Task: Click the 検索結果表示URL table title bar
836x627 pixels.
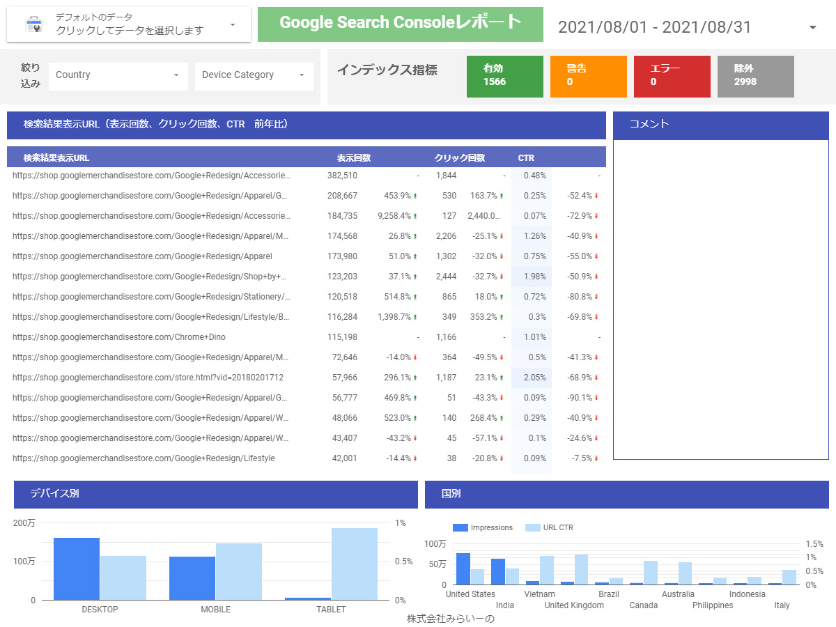Action: click(x=307, y=125)
